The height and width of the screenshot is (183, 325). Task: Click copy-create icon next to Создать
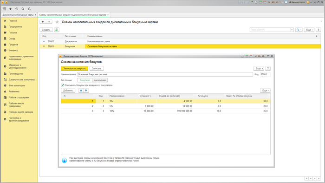click(x=57, y=30)
